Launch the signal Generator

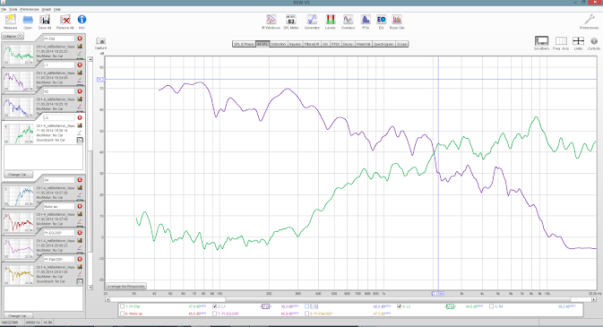312,22
